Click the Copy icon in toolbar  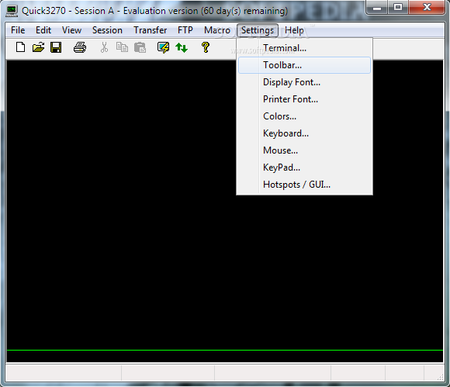(x=122, y=47)
